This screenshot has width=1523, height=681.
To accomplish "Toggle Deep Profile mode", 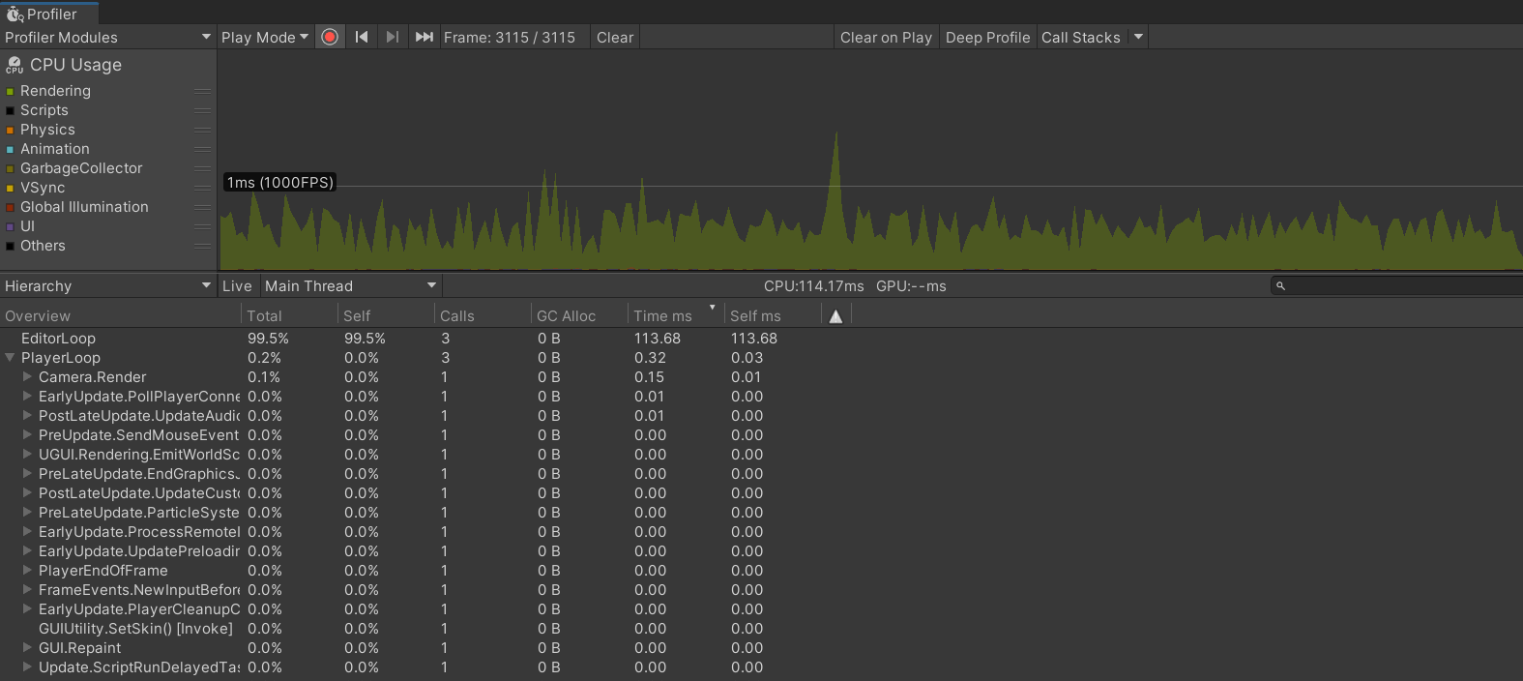I will click(987, 37).
